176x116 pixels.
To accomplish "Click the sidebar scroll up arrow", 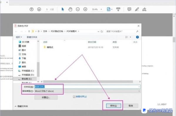I will pos(38,41).
